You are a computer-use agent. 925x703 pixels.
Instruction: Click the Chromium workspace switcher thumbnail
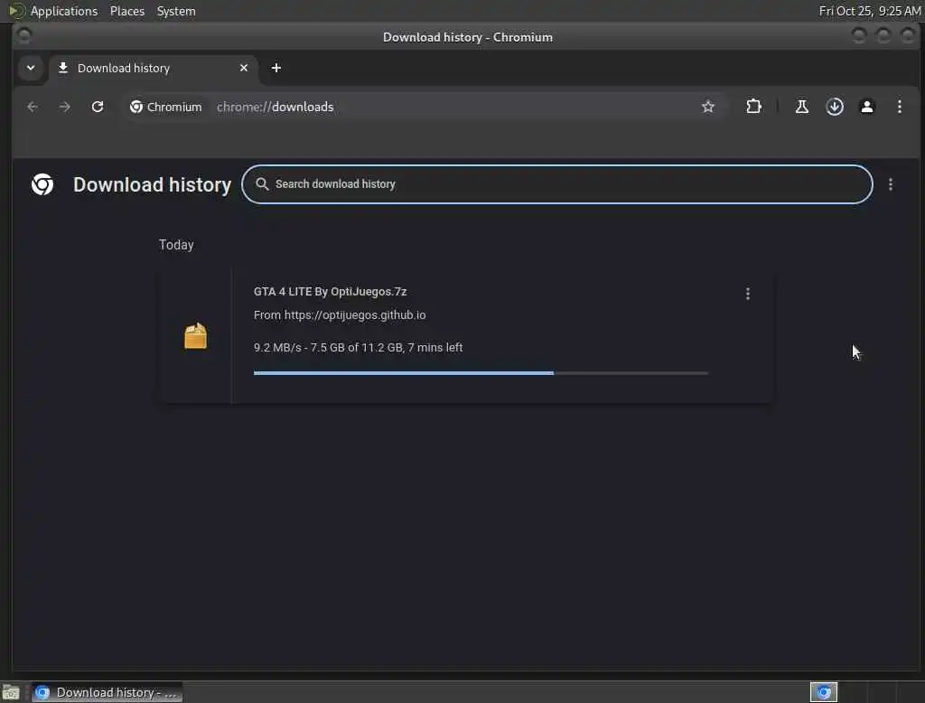(x=824, y=692)
